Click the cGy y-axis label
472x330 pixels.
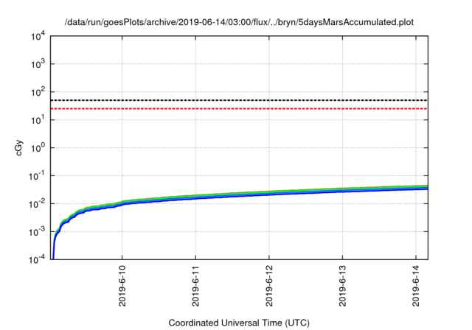(19, 148)
